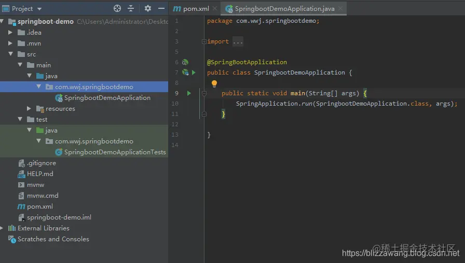Collapse the src folder

(11, 54)
